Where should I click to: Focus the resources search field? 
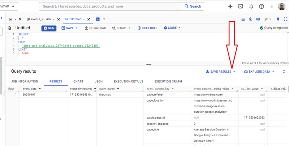pyautogui.click(x=111, y=7)
